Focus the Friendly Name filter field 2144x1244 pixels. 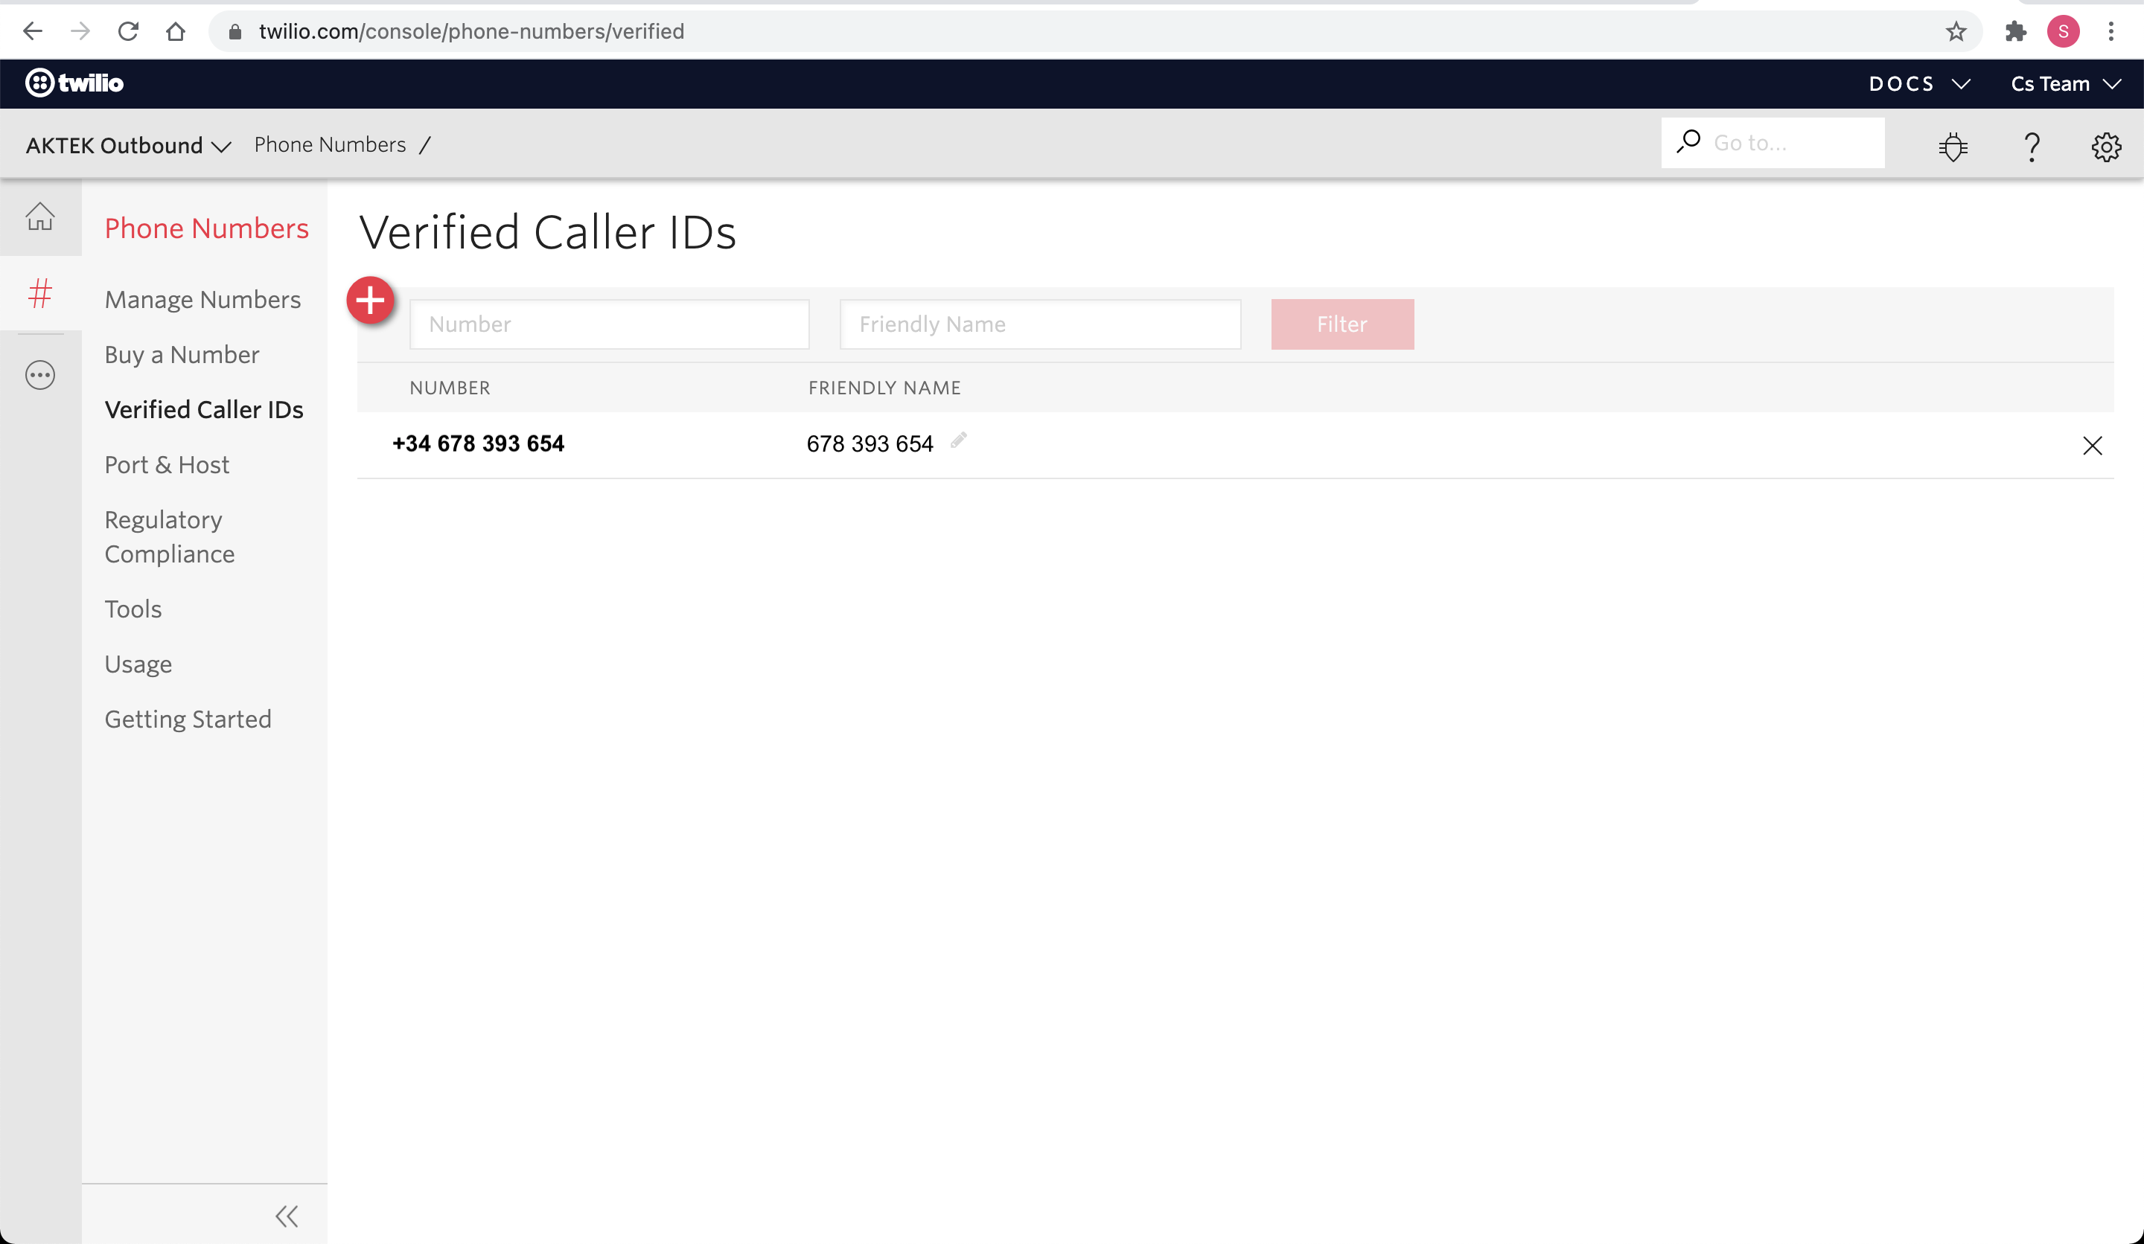click(1040, 324)
